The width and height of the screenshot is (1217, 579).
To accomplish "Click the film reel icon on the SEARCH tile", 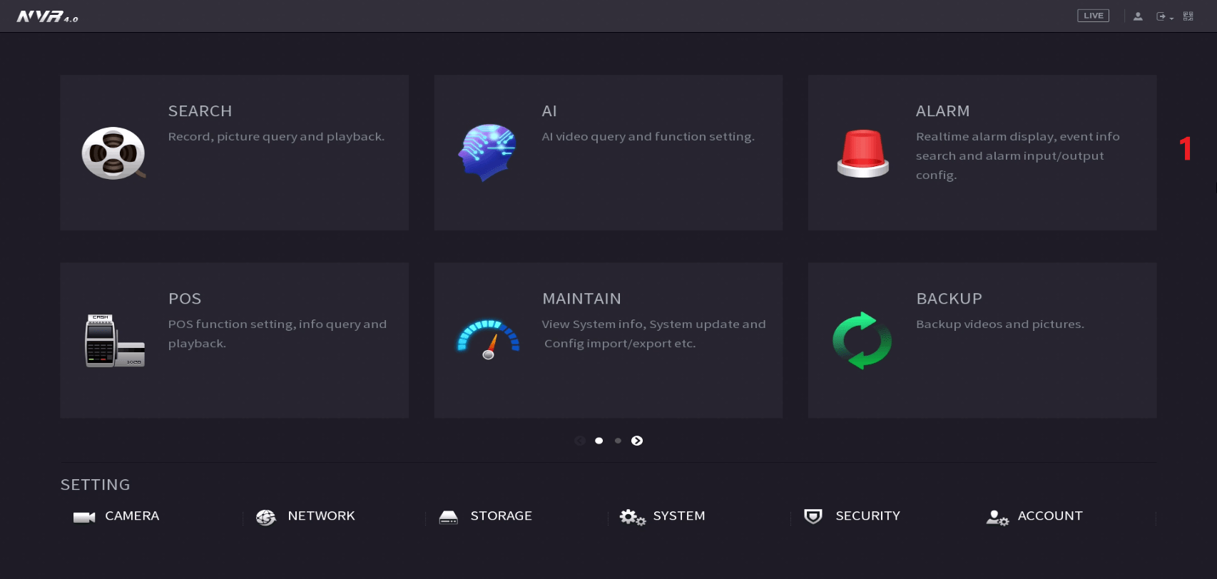I will point(113,153).
